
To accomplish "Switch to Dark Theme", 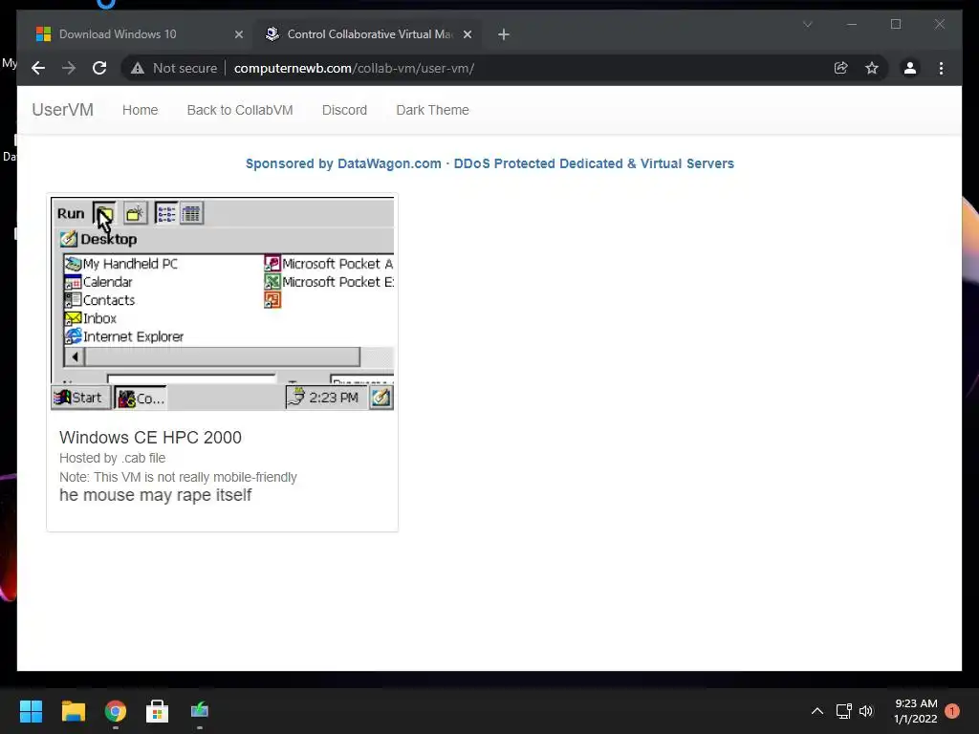I will click(433, 110).
